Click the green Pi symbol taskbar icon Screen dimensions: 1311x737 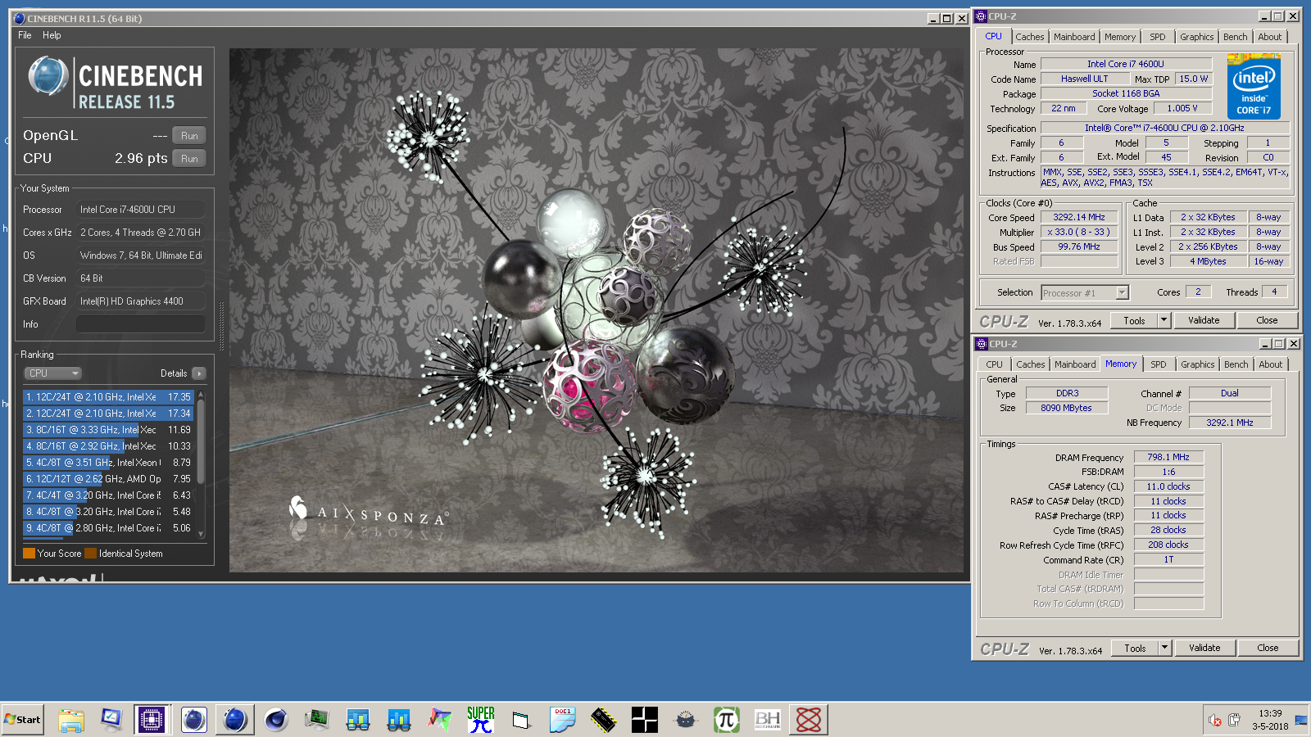click(x=727, y=720)
